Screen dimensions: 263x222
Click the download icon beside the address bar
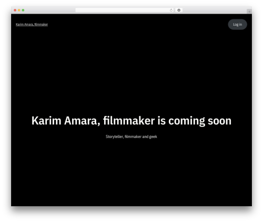click(x=179, y=10)
